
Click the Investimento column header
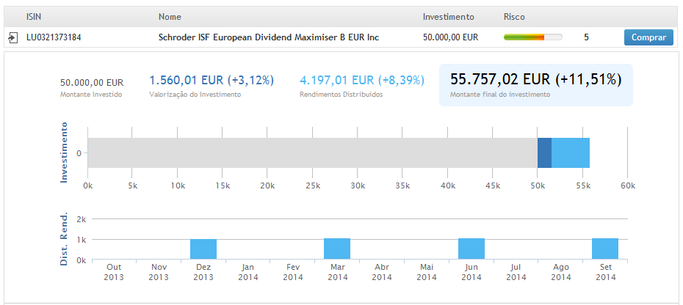[x=448, y=17]
